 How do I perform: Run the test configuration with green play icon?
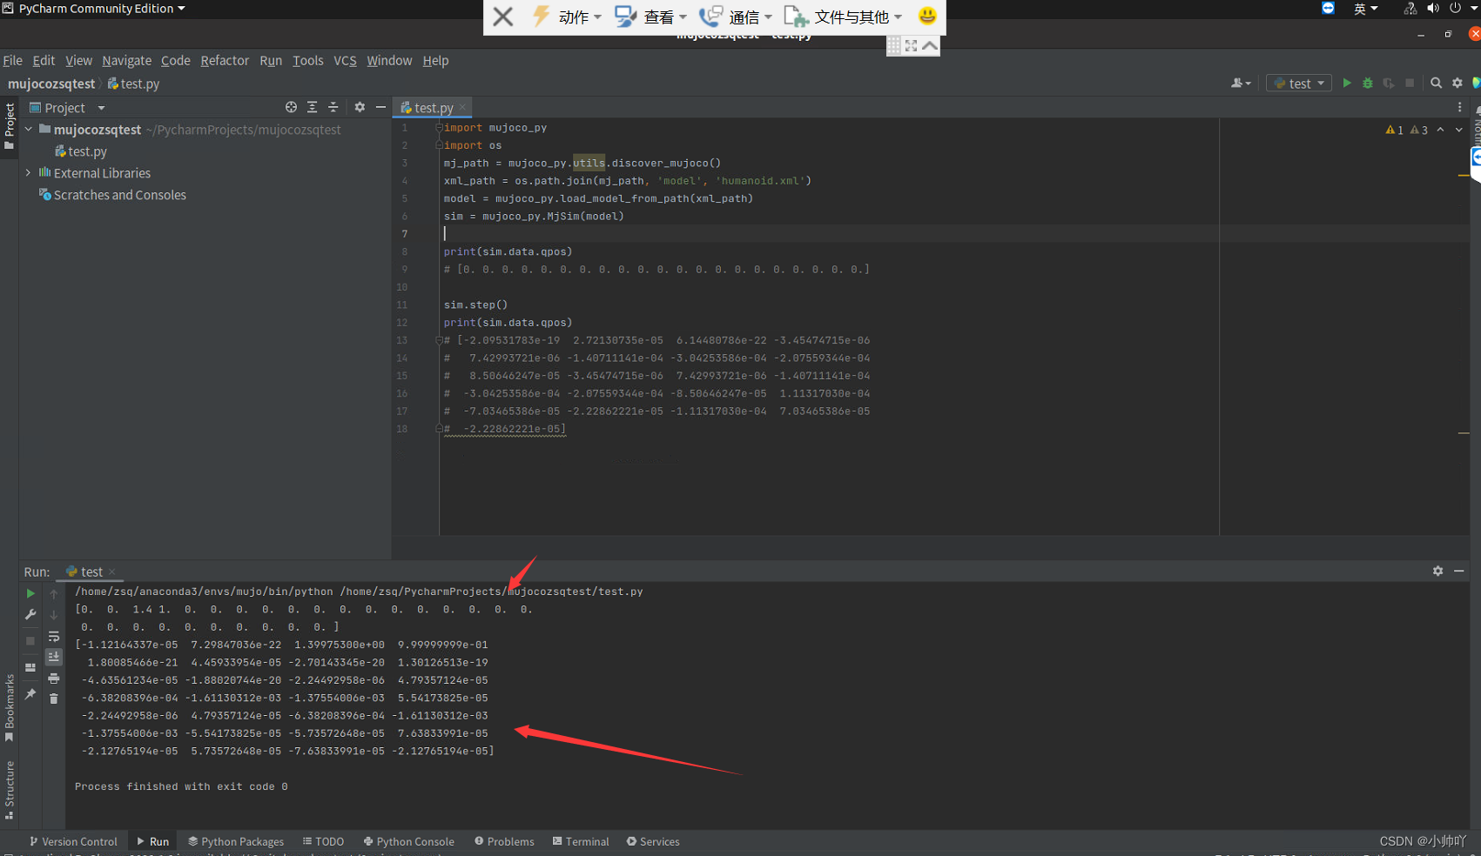pyautogui.click(x=1347, y=84)
